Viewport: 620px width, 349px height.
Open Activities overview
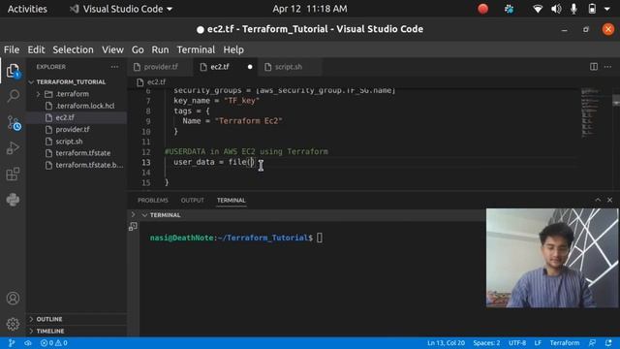pos(27,9)
